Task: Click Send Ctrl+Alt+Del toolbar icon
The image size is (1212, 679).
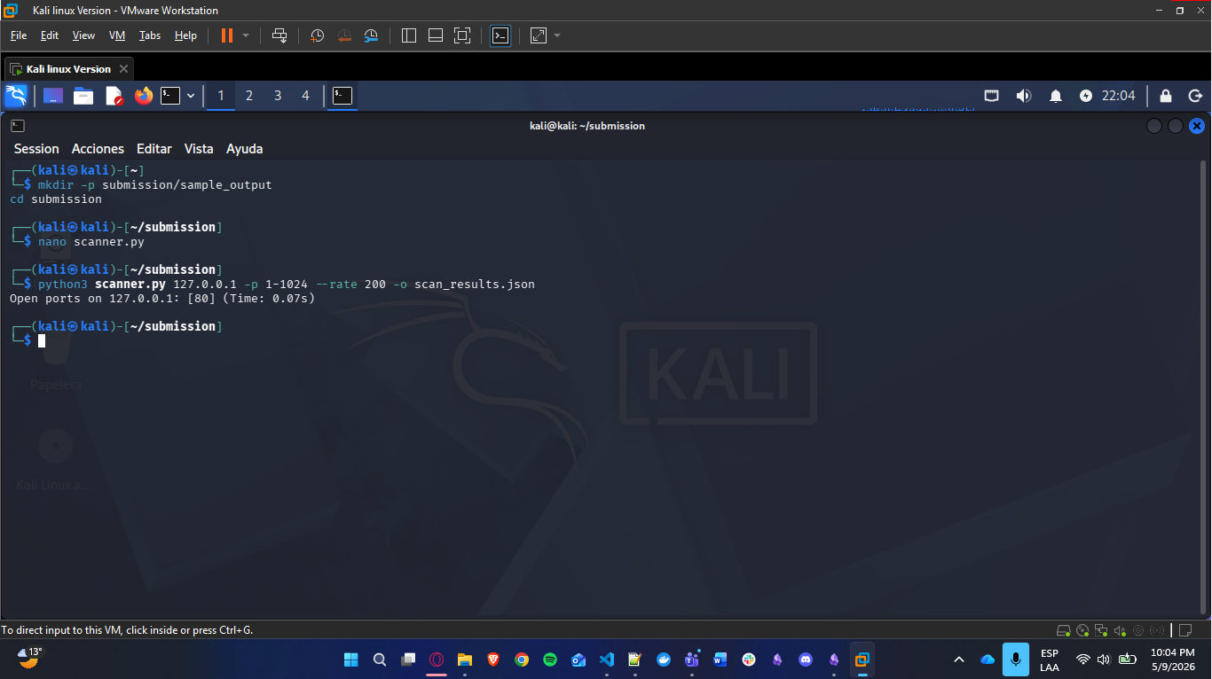Action: [x=279, y=35]
